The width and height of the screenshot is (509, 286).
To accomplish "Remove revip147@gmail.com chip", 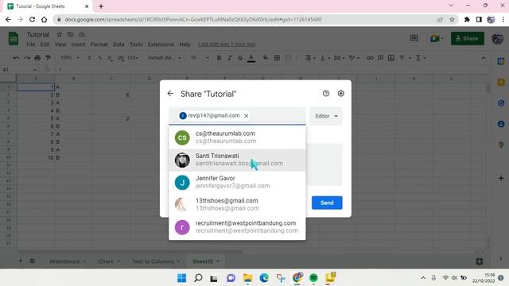I will pyautogui.click(x=246, y=116).
